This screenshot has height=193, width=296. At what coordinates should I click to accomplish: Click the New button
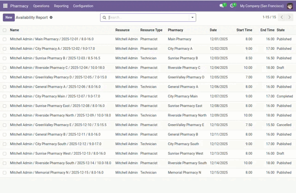(9, 18)
